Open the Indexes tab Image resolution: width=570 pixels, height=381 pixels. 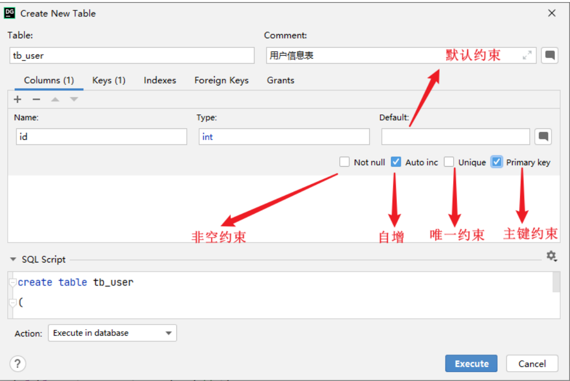(x=160, y=80)
